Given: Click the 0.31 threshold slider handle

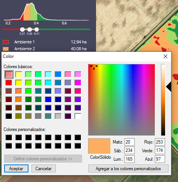Looking at the screenshot, I should [x=22, y=29].
